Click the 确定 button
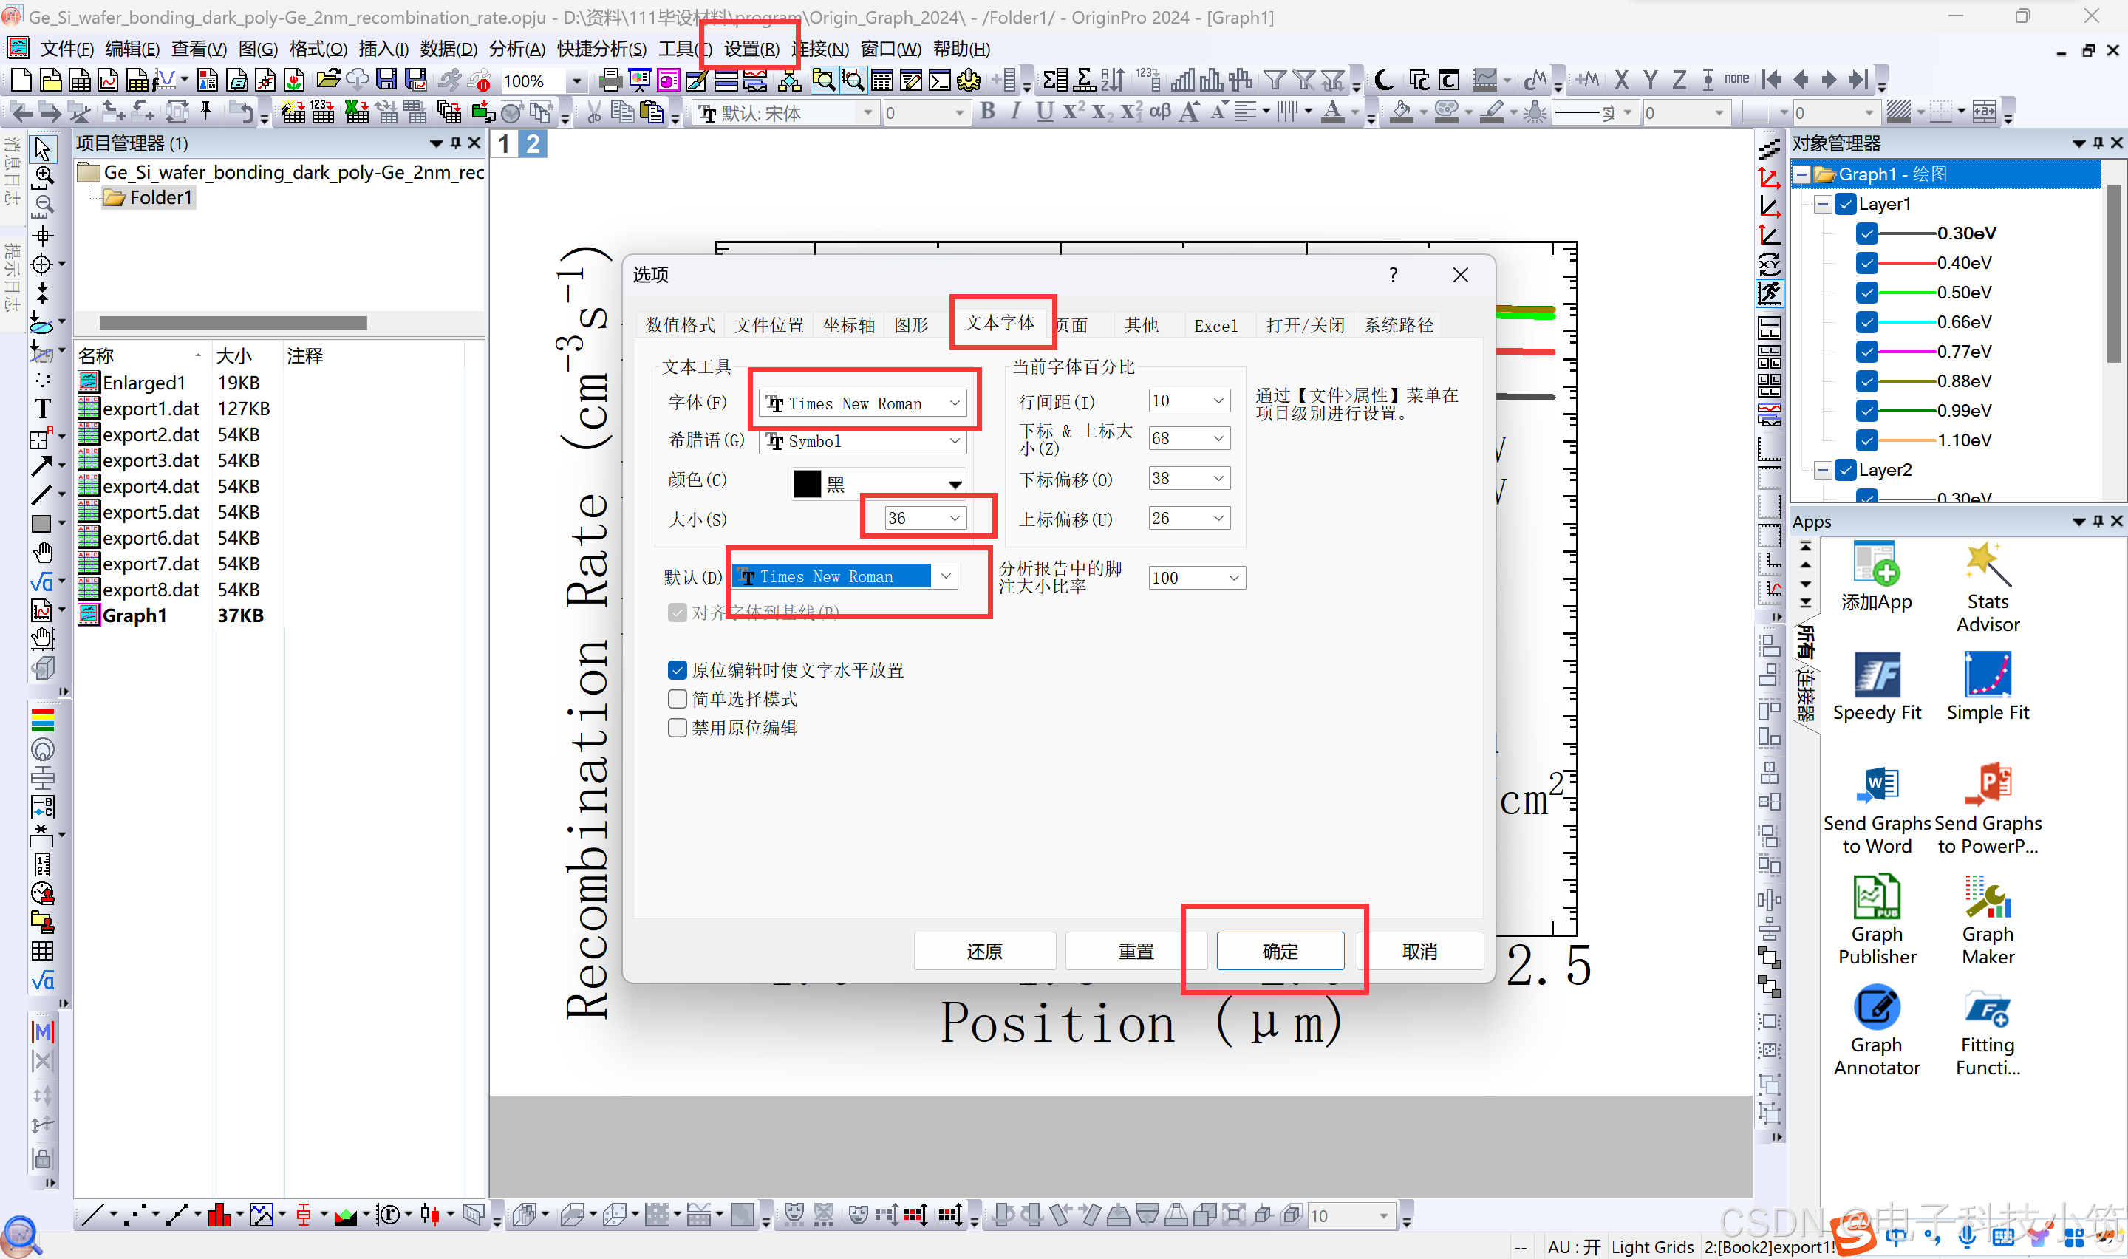Image resolution: width=2128 pixels, height=1259 pixels. [1279, 951]
